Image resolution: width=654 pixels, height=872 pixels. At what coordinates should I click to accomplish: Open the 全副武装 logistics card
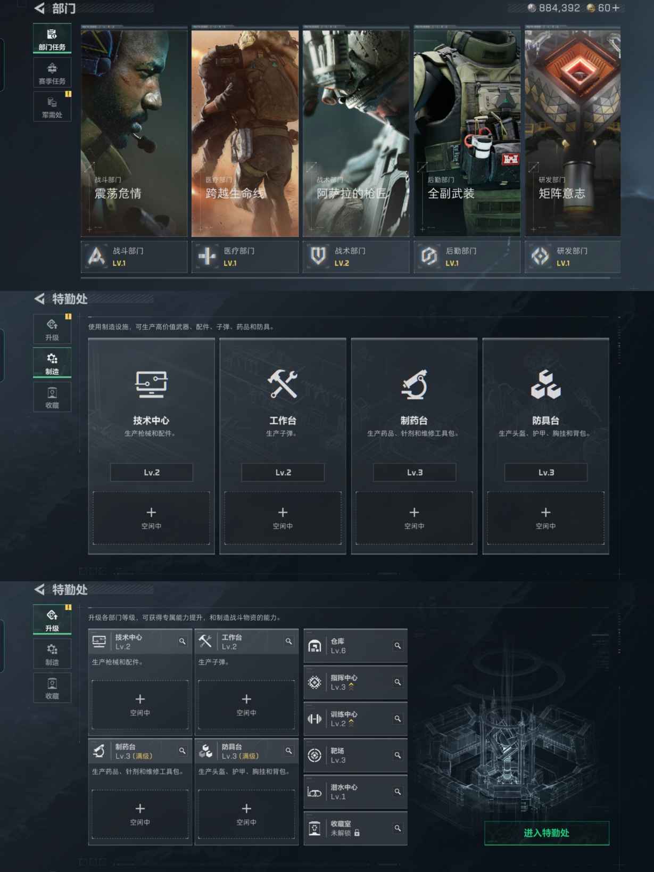click(x=467, y=133)
